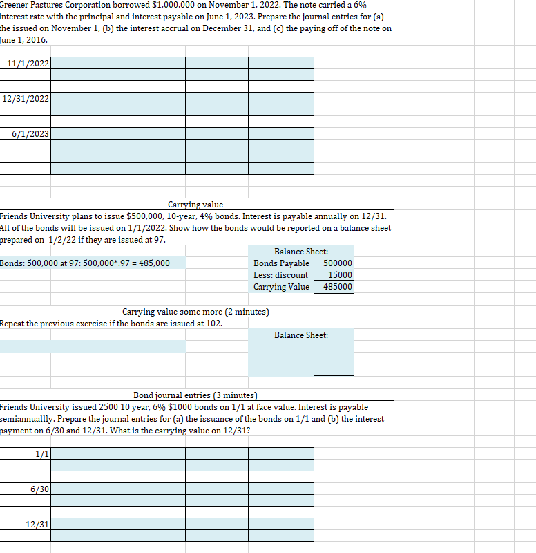Click the 'Carrying Value' label cell

tap(281, 287)
